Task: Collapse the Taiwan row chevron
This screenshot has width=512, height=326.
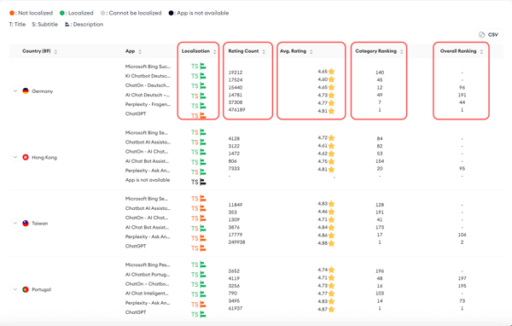Action: pos(15,223)
